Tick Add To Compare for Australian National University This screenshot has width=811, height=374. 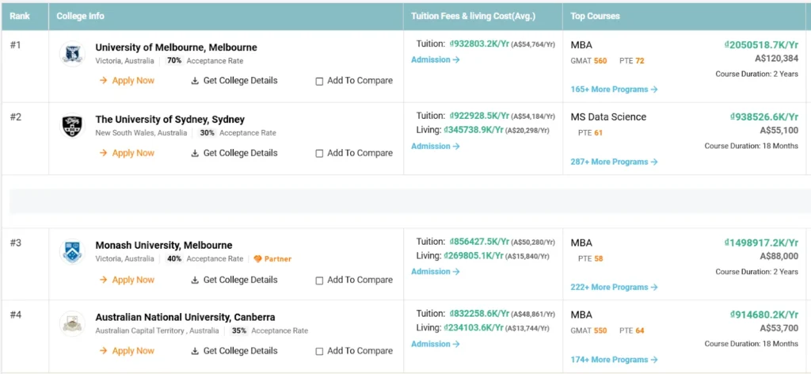point(319,351)
